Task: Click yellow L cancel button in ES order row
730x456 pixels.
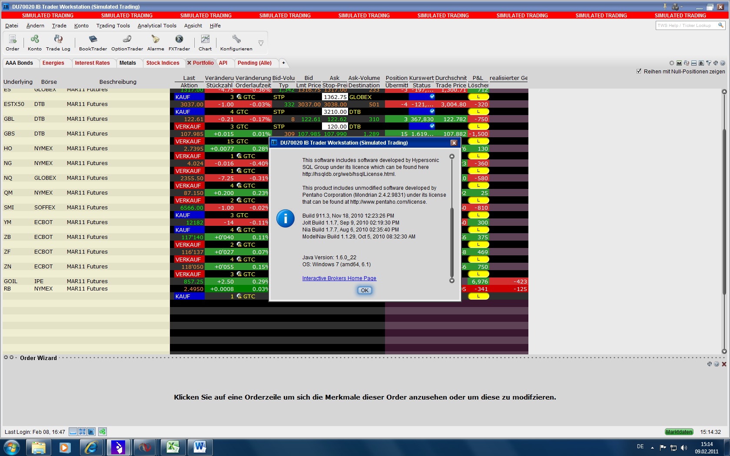Action: (x=478, y=97)
